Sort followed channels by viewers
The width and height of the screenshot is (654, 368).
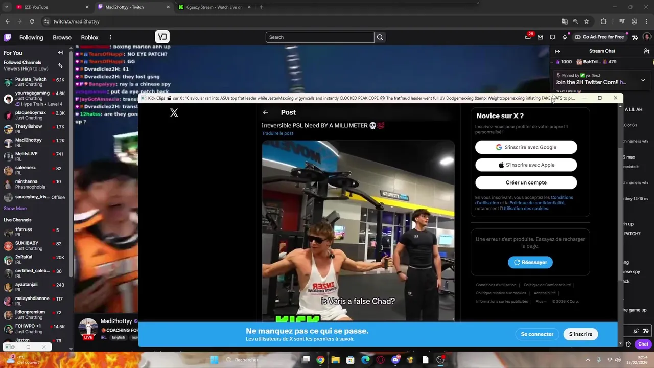click(x=60, y=65)
